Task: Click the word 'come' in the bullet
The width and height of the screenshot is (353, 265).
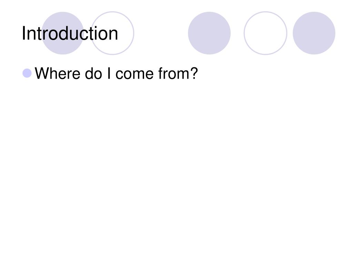Action: click(134, 74)
